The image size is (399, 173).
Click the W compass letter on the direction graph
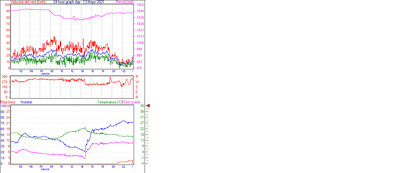click(x=137, y=82)
